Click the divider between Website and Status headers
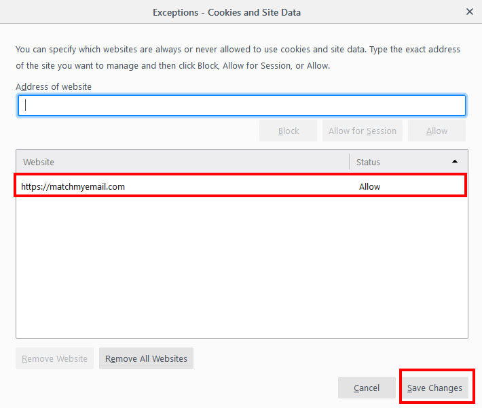The height and width of the screenshot is (408, 482). click(349, 162)
